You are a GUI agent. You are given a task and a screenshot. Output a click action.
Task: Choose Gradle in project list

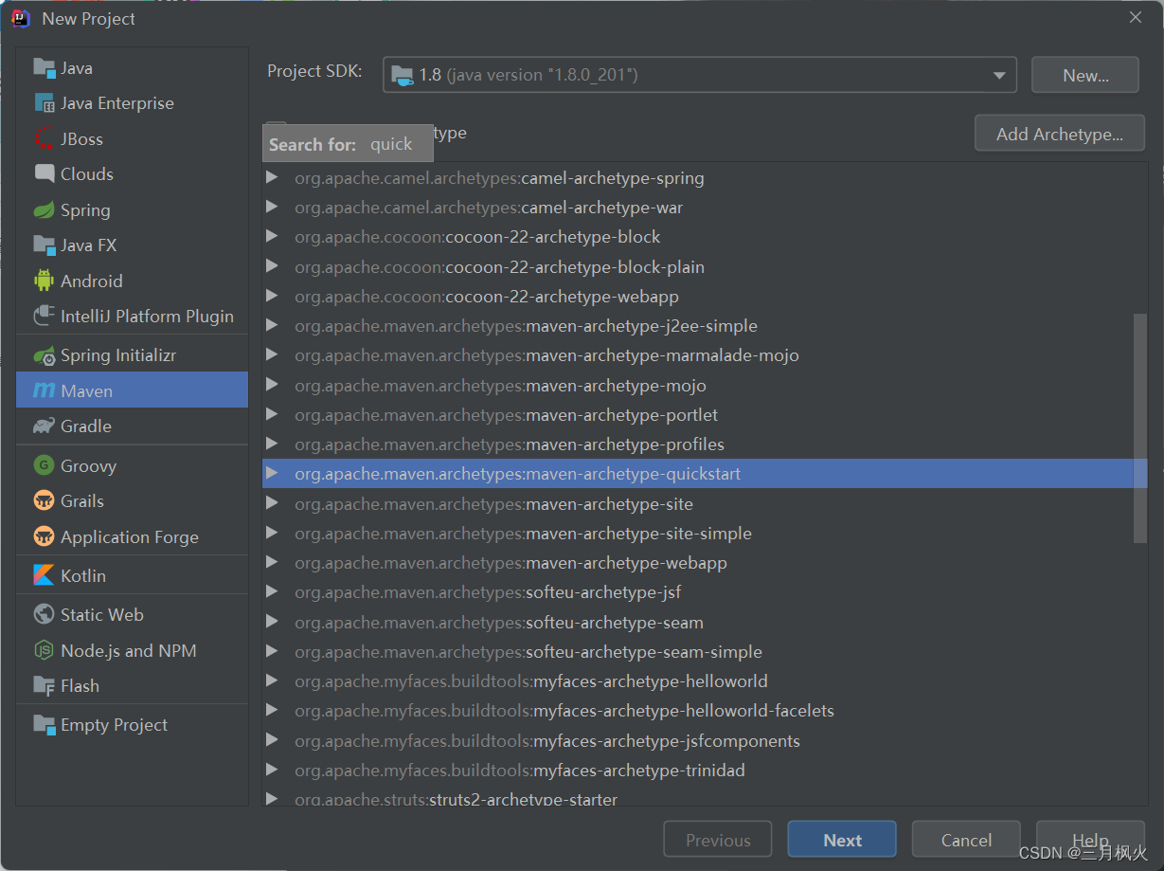tap(132, 426)
